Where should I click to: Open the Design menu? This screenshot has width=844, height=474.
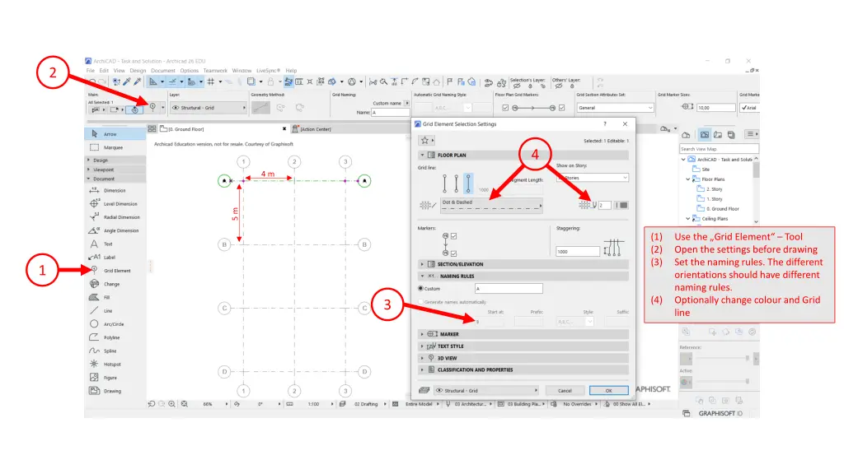coord(138,71)
